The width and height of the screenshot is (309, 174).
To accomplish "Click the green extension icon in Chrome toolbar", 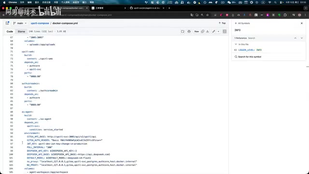I will [x=279, y=15].
